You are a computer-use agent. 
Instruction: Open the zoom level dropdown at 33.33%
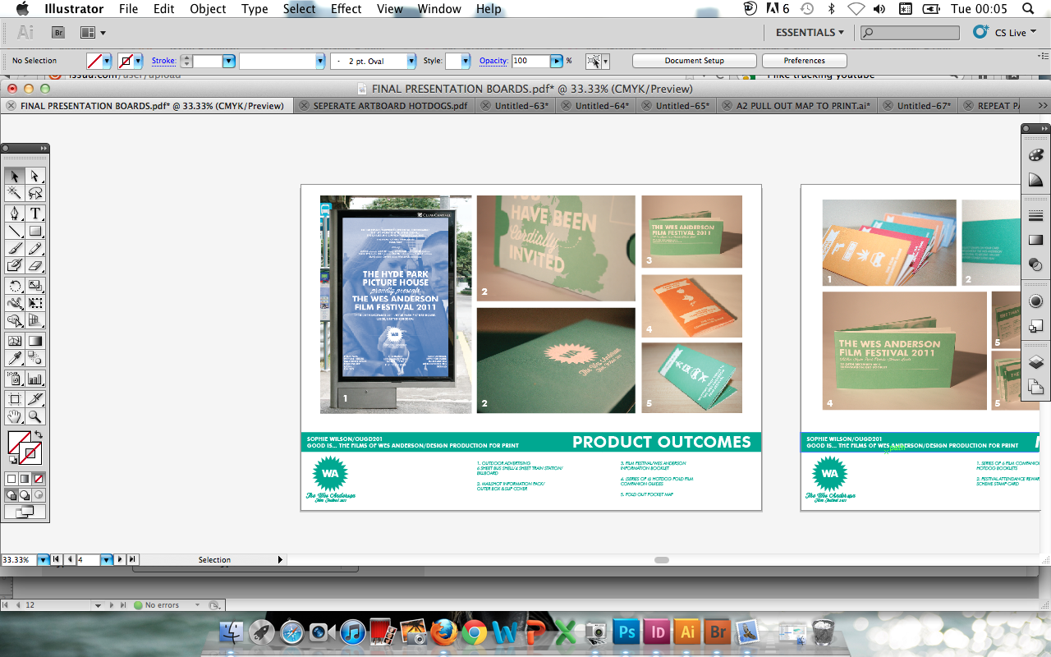coord(43,559)
